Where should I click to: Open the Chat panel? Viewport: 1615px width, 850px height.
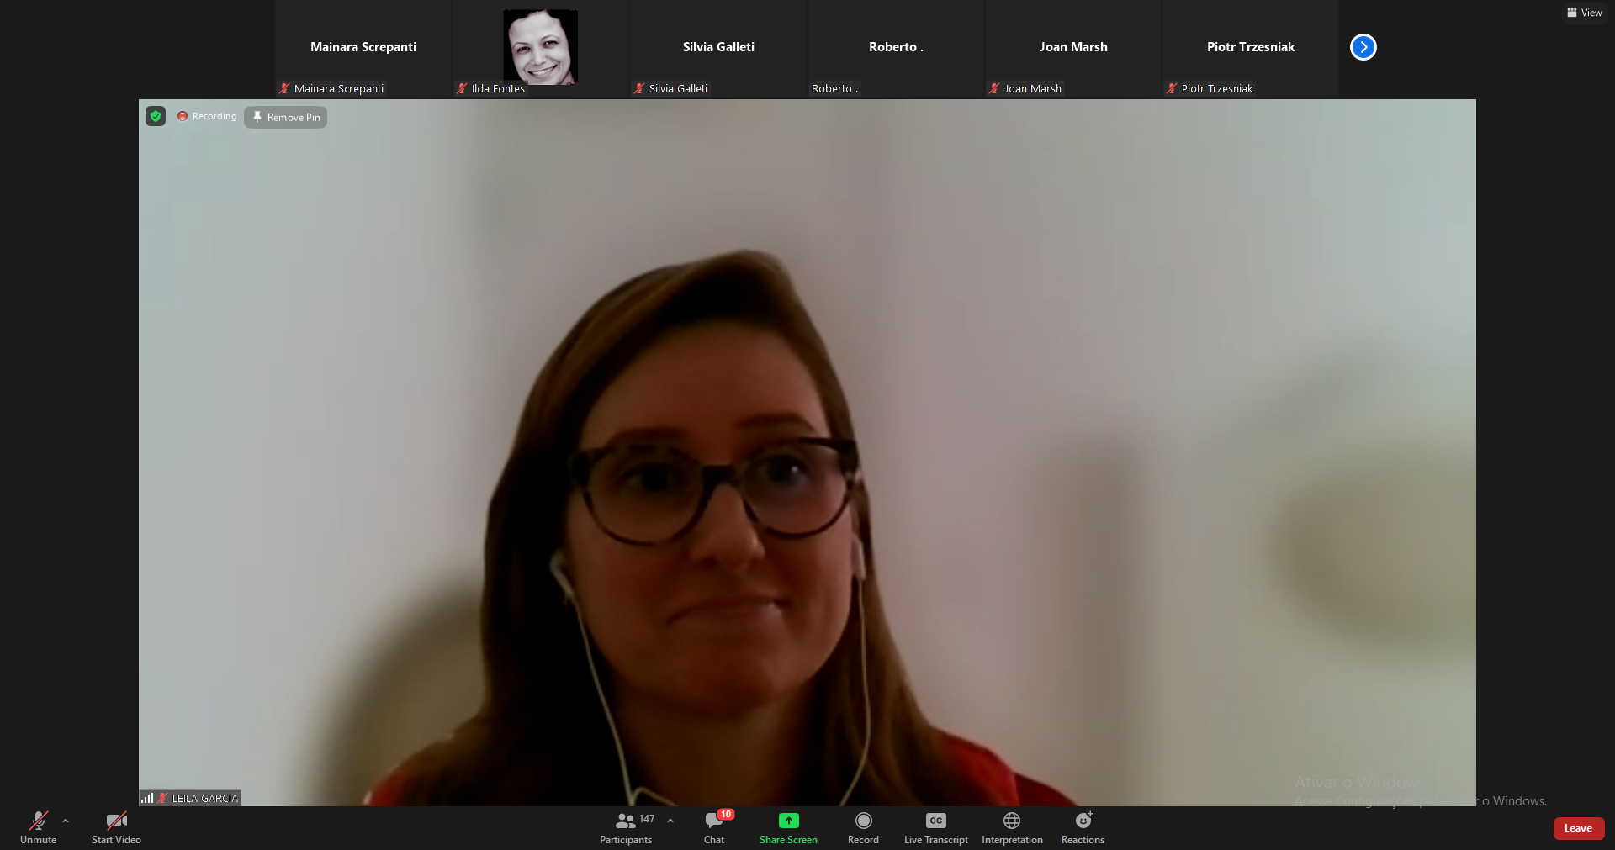[714, 827]
